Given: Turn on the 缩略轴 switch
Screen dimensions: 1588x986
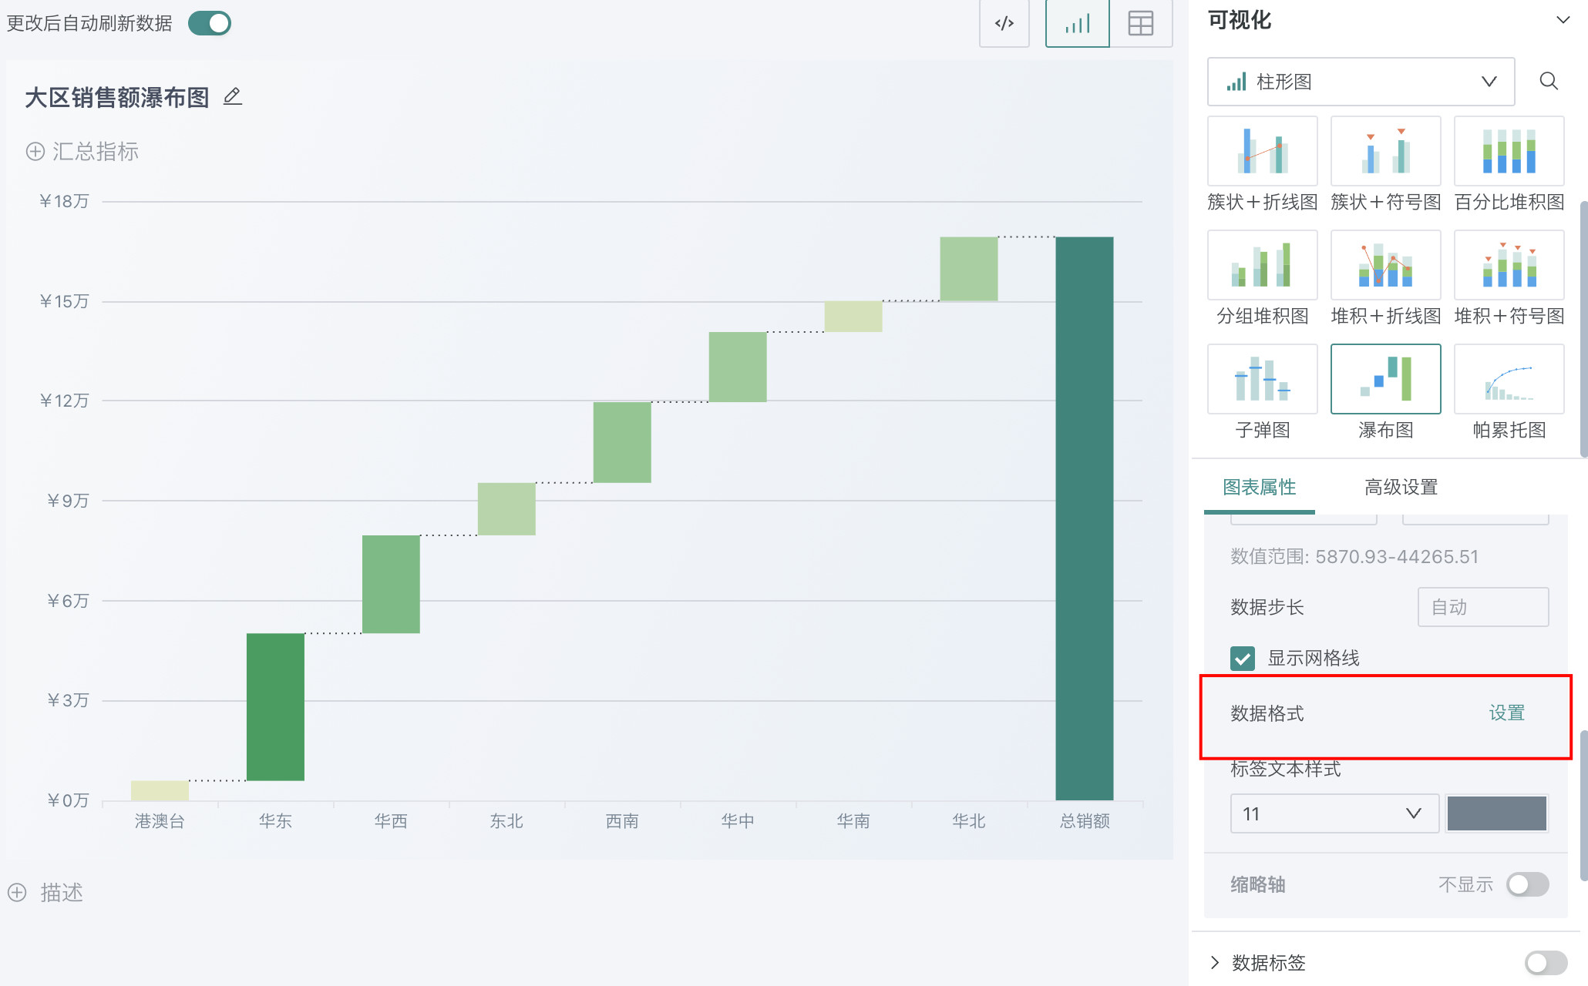Looking at the screenshot, I should [1527, 884].
